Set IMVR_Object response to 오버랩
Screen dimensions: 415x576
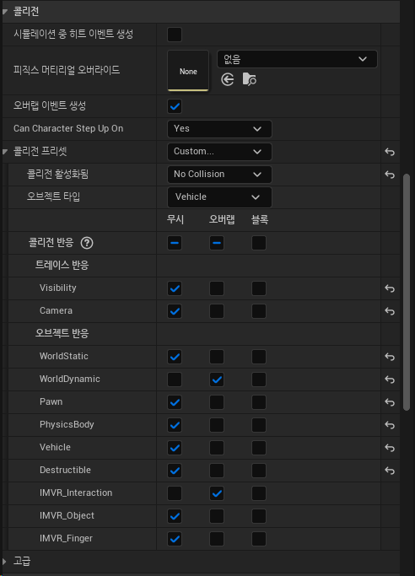(x=217, y=516)
